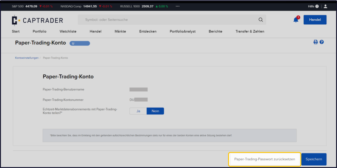Click the CapTrader logo

pos(38,20)
